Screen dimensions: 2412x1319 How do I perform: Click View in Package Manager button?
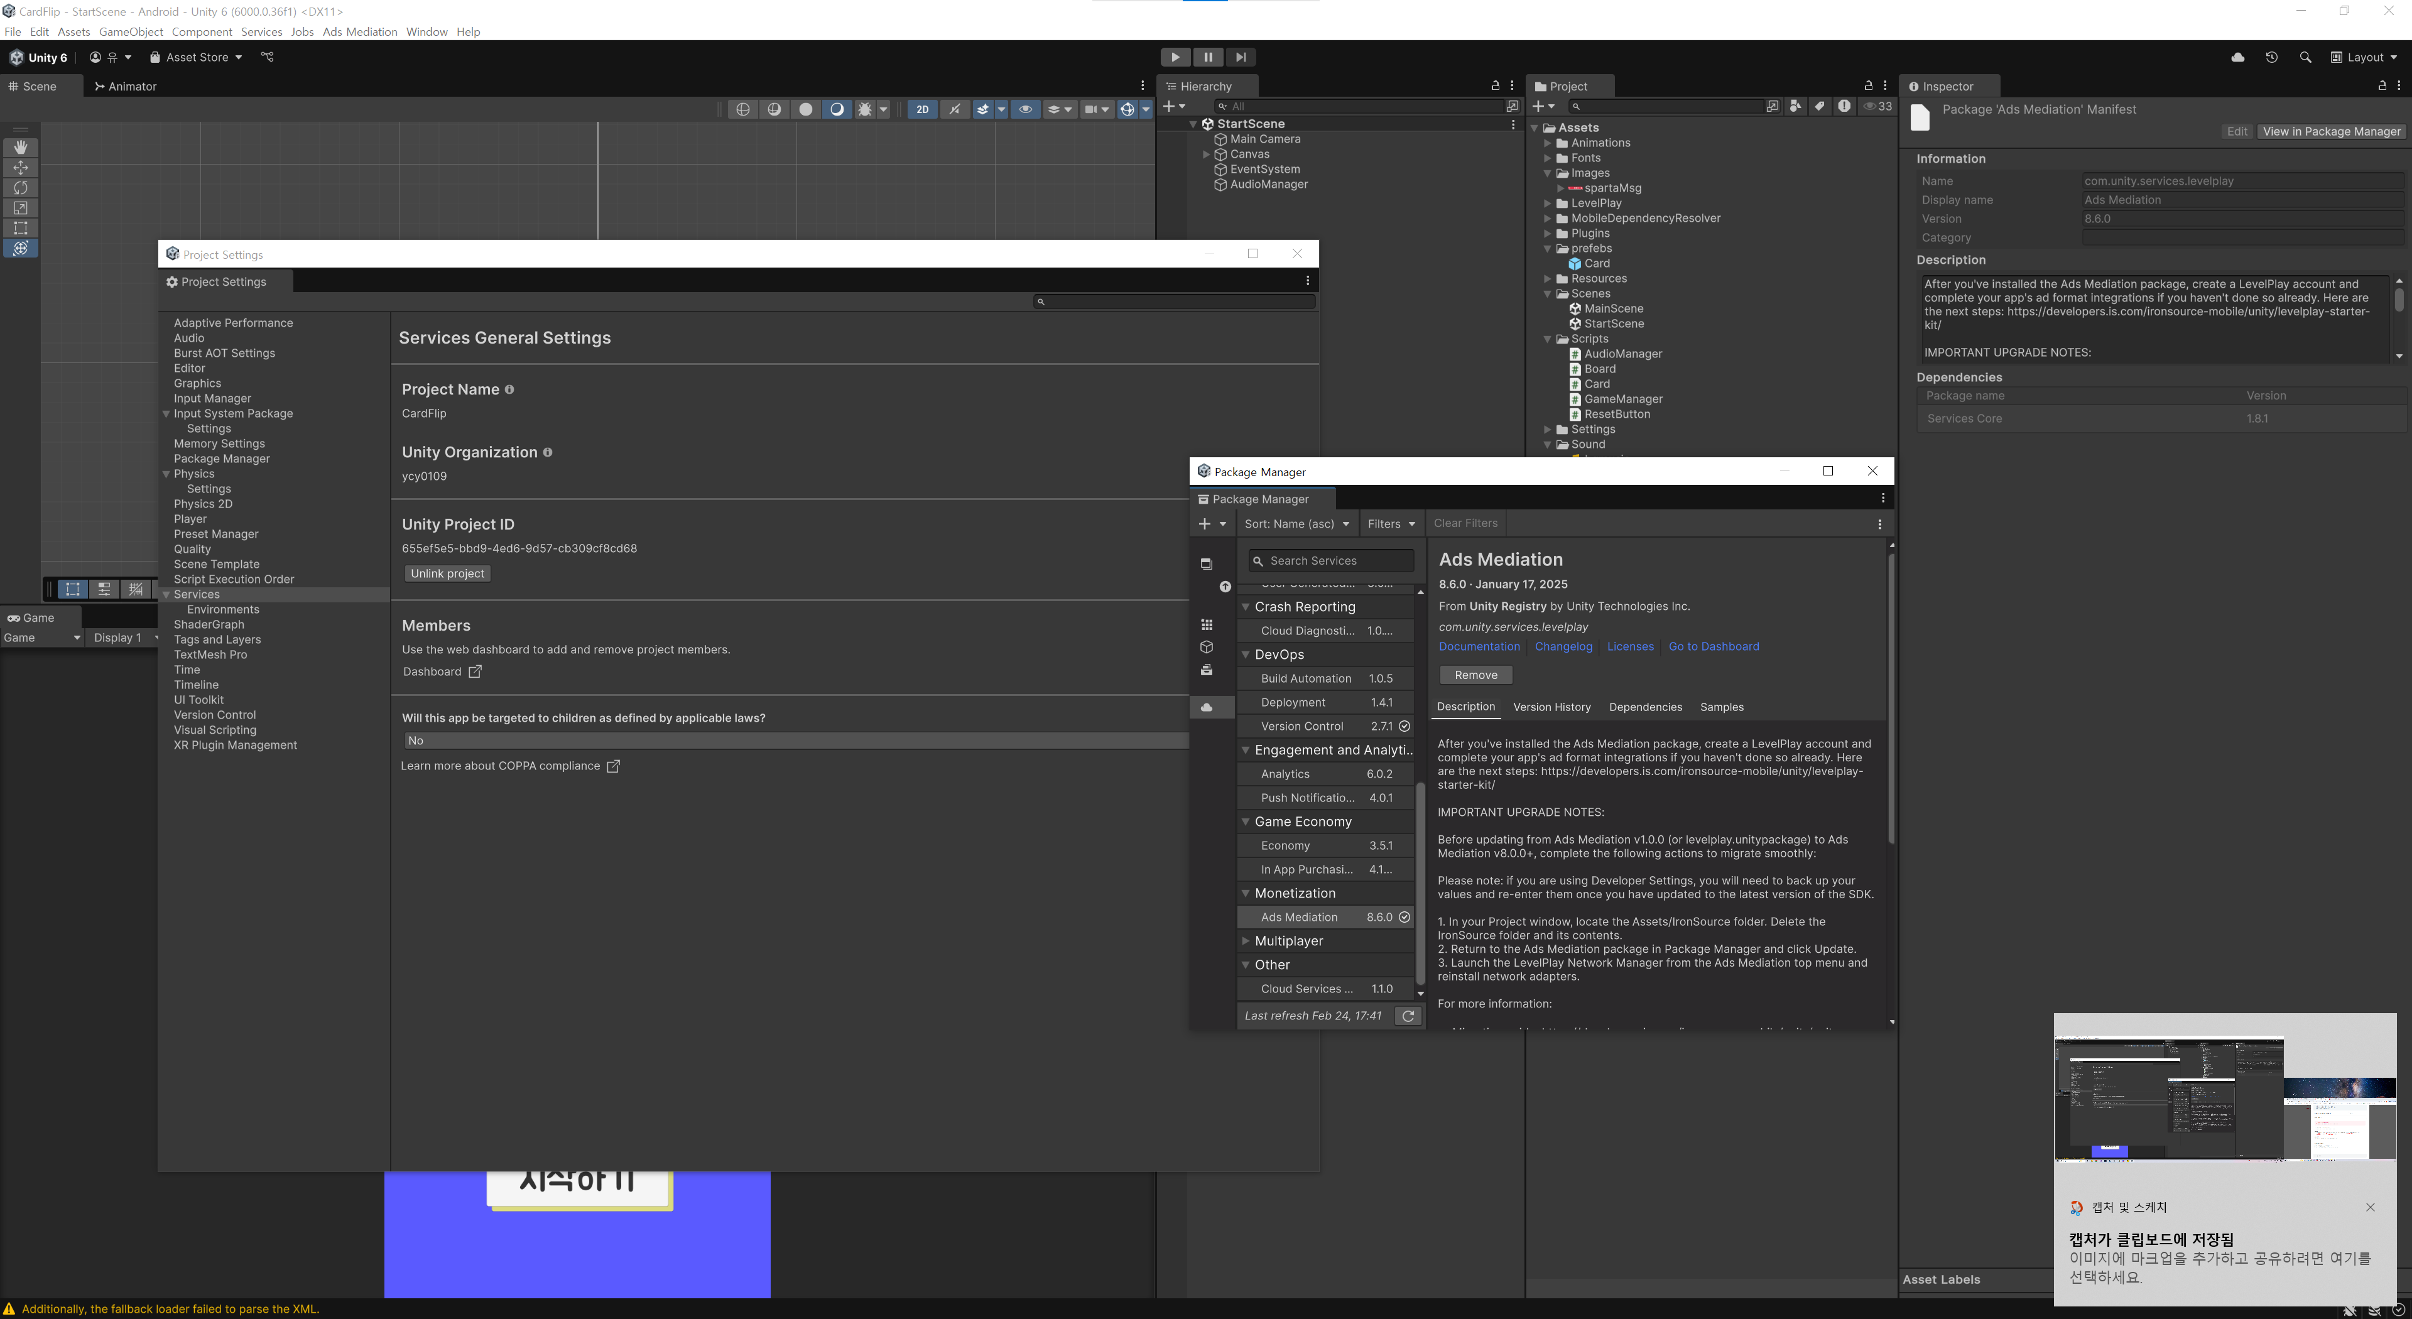click(2332, 132)
